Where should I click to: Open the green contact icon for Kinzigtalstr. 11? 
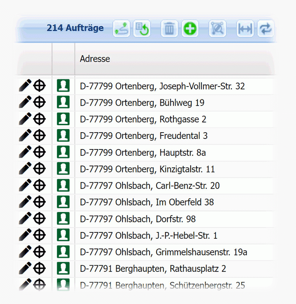[x=63, y=169]
